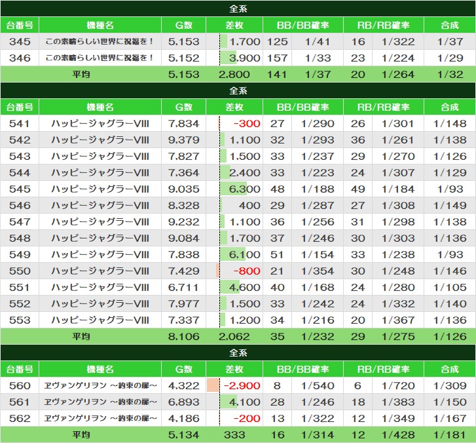Image resolution: width=476 pixels, height=443 pixels.
Task: Click 1/148 combined rate in row 541
Action: pos(450,123)
